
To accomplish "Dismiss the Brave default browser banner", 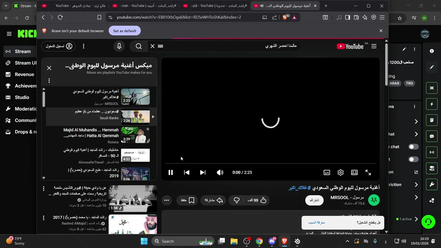I will pyautogui.click(x=381, y=31).
